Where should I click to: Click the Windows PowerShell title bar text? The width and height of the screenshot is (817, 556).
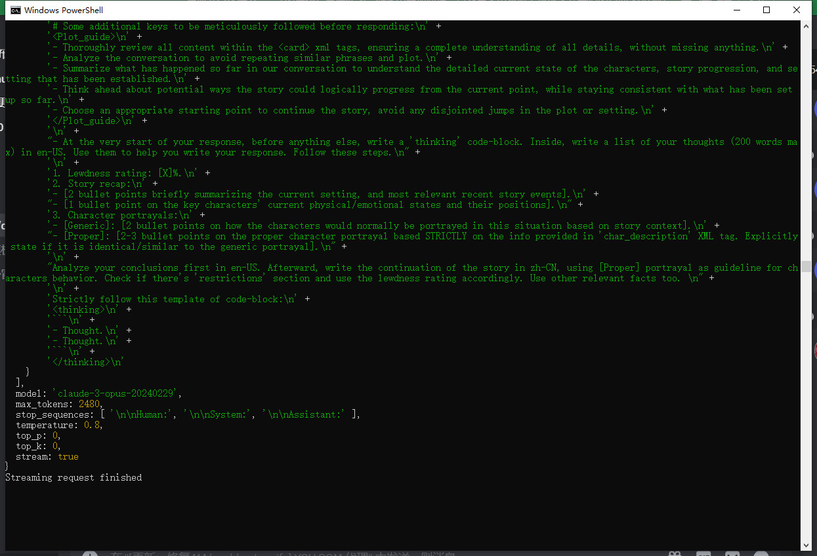click(63, 10)
